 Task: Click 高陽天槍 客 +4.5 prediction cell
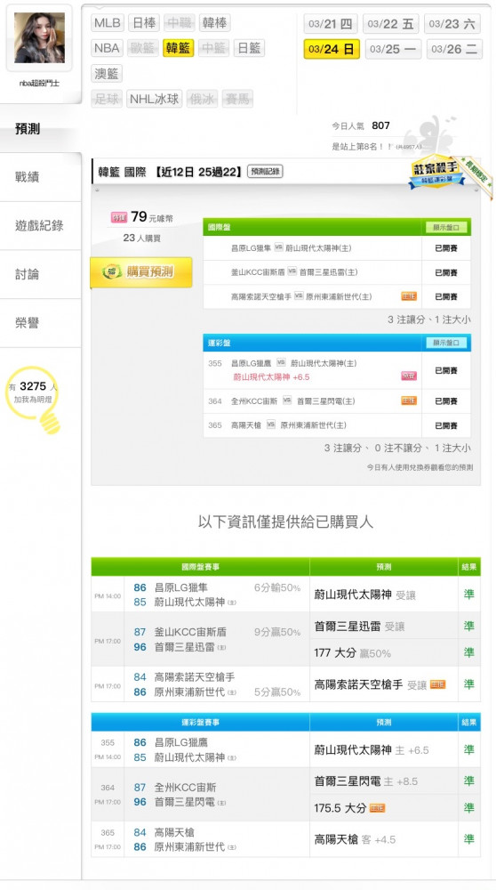click(x=384, y=839)
